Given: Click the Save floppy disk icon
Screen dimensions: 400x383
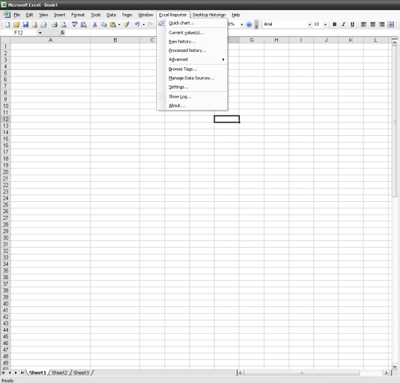Looking at the screenshot, I should coord(25,25).
